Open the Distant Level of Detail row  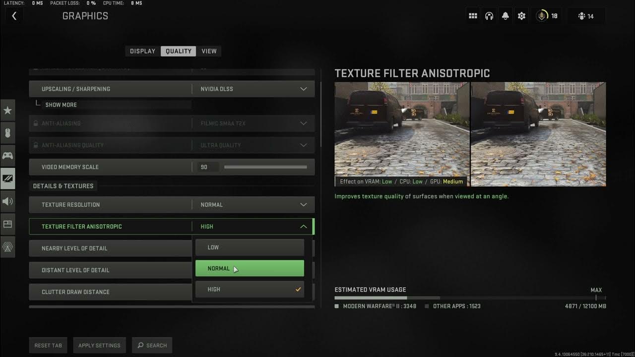(111, 270)
